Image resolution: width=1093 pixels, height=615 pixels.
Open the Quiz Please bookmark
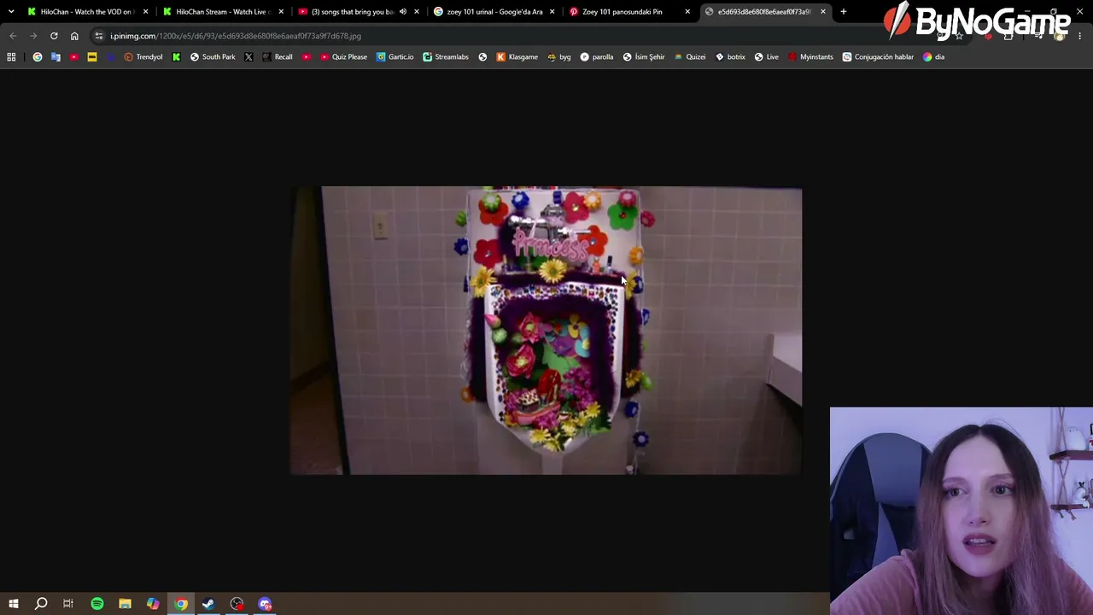(x=345, y=57)
